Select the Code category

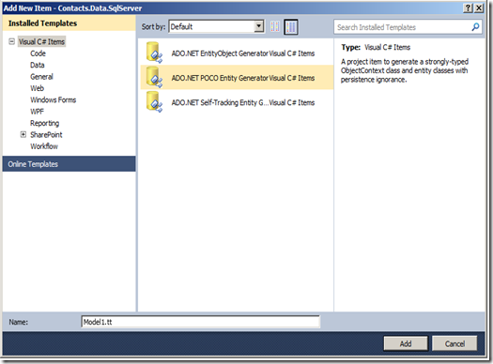38,53
